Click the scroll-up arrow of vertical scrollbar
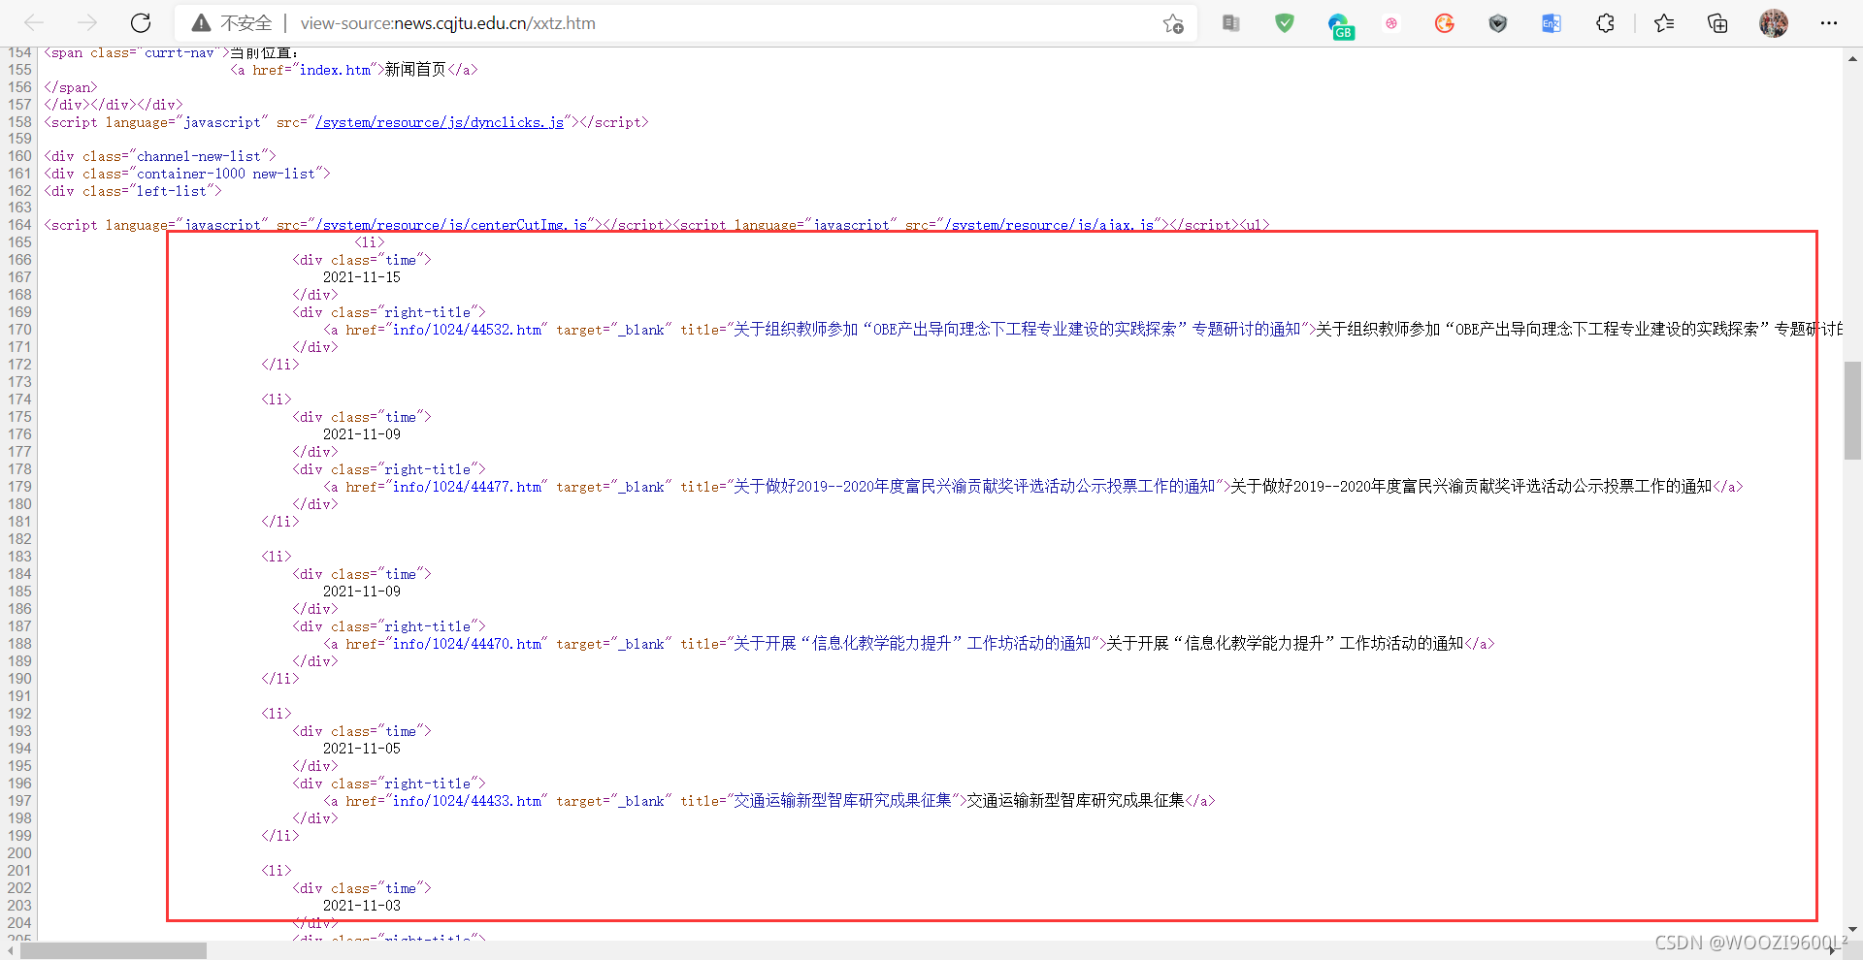1863x960 pixels. click(x=1852, y=59)
